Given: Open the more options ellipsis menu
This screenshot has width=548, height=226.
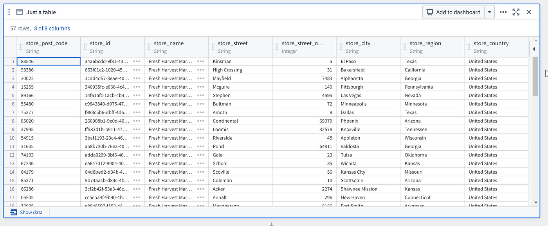Looking at the screenshot, I should (503, 12).
